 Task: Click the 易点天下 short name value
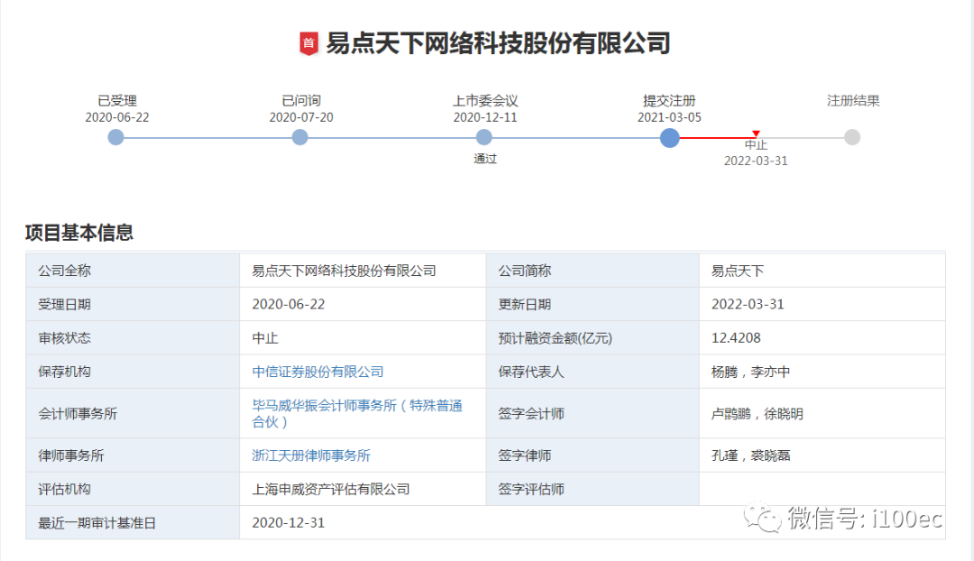[738, 271]
